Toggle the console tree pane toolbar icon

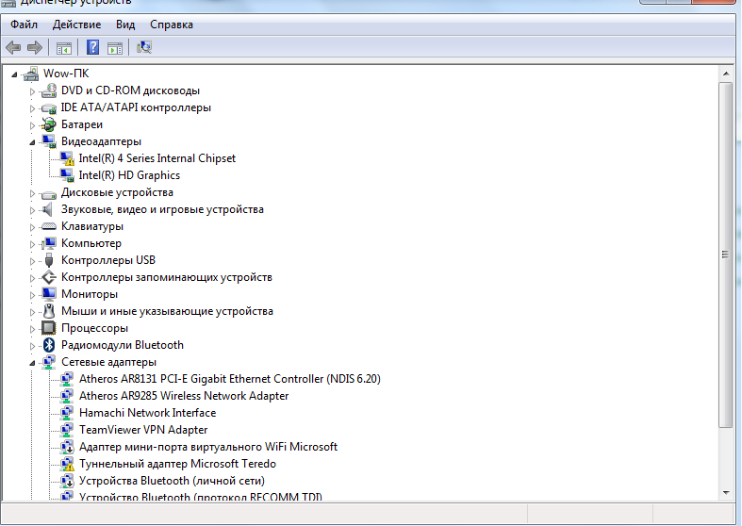coord(64,48)
